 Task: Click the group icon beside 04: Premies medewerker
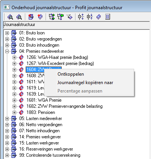click(14, 51)
